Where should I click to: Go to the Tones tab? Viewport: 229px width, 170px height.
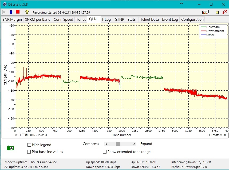point(81,19)
